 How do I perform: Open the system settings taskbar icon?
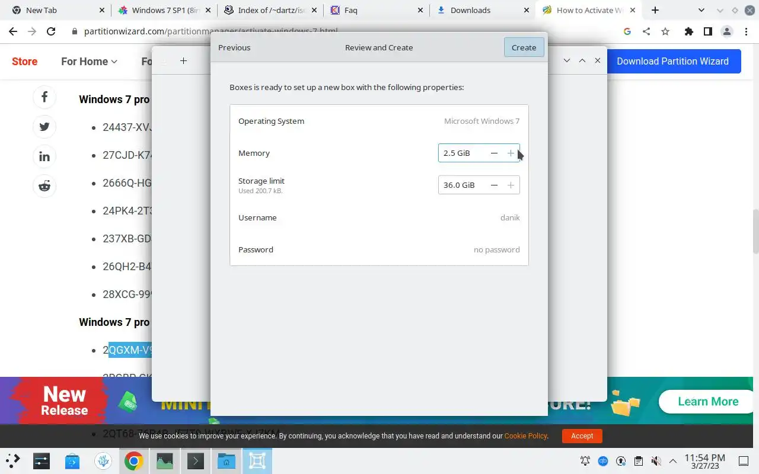42,461
